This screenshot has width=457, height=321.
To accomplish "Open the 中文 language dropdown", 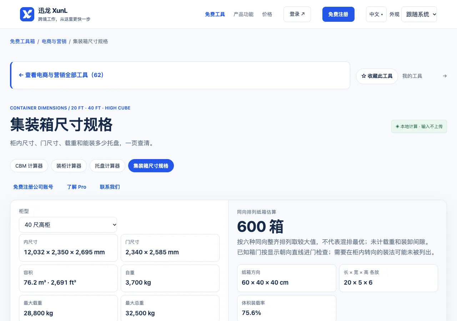I will click(376, 14).
